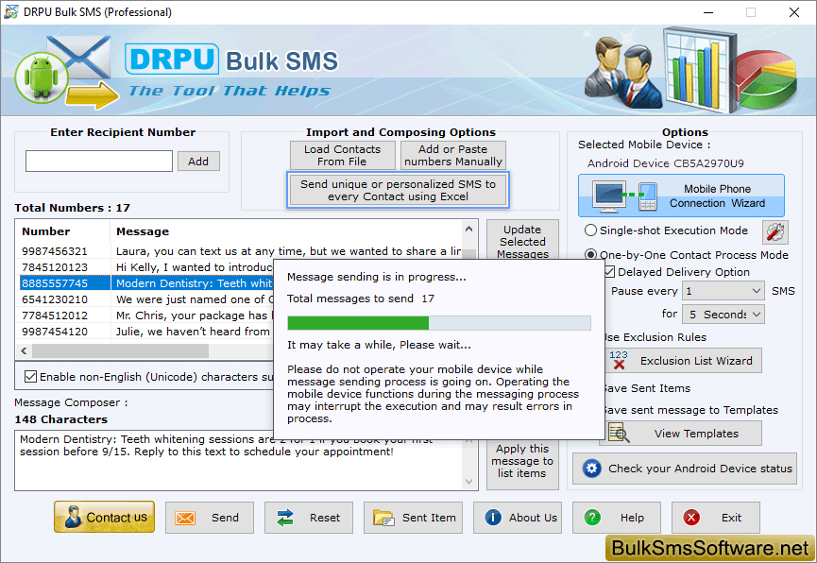The image size is (817, 563).
Task: Click the 148 Characters count label
Action: tap(61, 419)
